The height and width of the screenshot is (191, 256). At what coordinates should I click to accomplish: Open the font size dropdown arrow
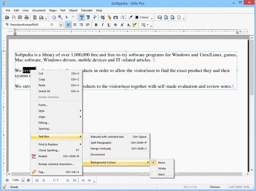click(61, 25)
